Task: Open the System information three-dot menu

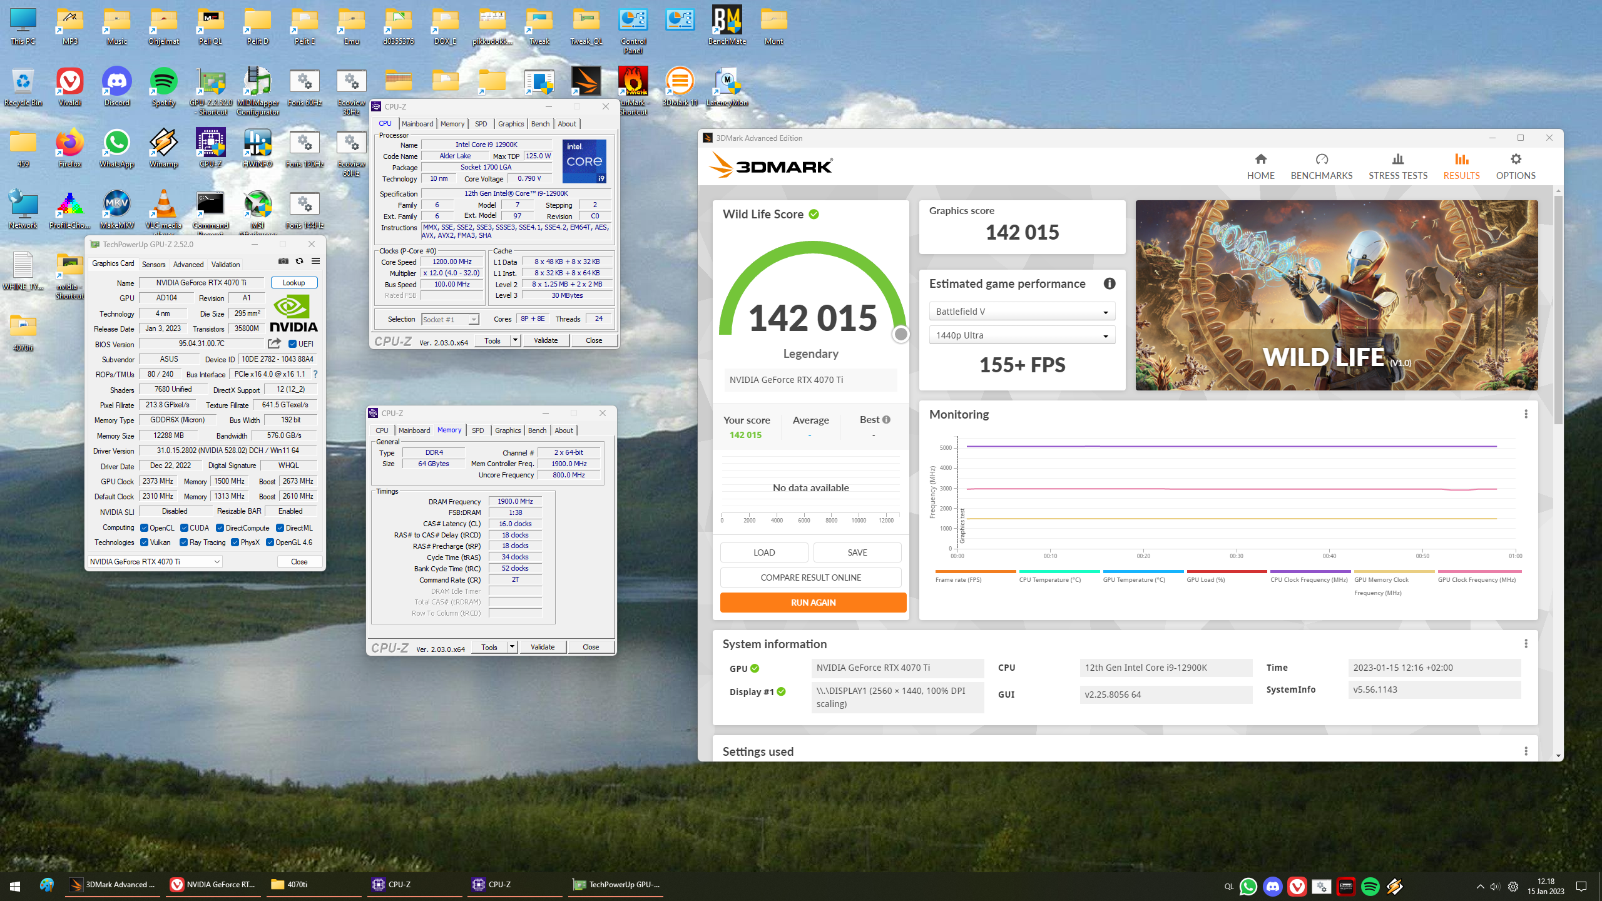Action: click(1526, 644)
